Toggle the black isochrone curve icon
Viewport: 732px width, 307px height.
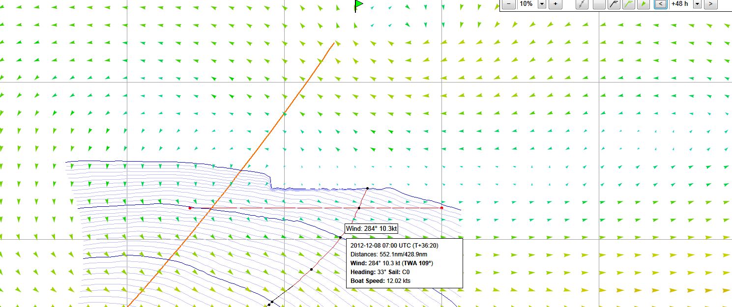point(614,4)
